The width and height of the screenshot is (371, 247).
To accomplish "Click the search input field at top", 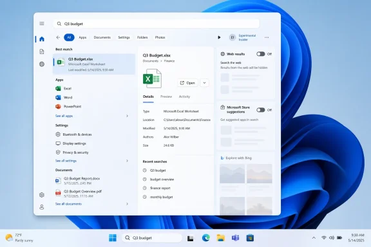I will 157,24.
